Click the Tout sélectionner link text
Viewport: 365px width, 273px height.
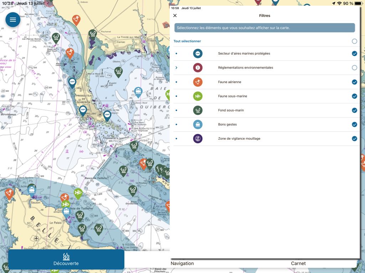(x=187, y=41)
